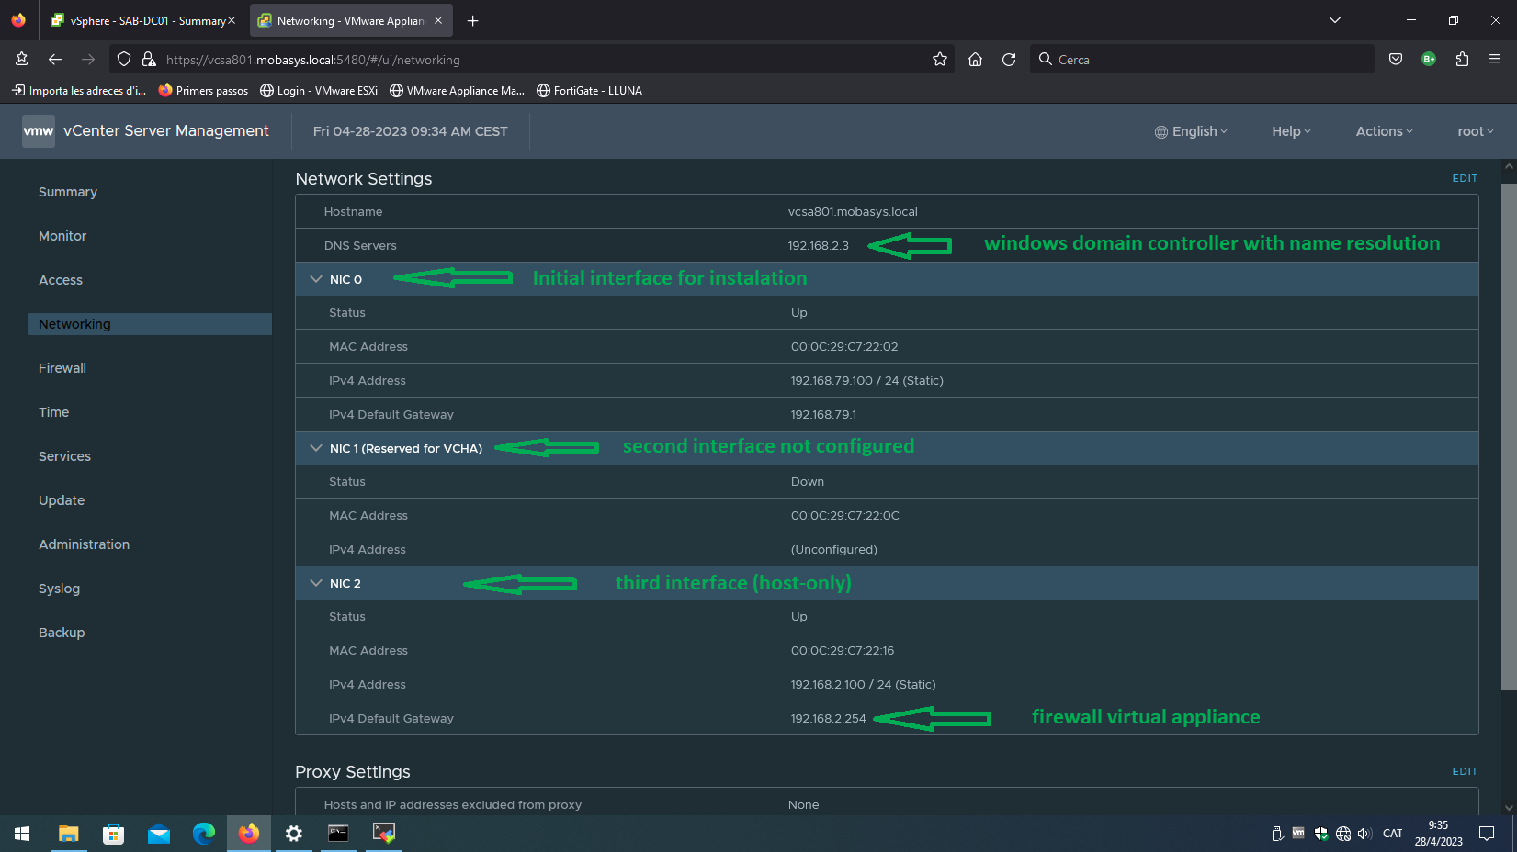This screenshot has height=852, width=1517.
Task: Open the Access section
Action: point(61,280)
